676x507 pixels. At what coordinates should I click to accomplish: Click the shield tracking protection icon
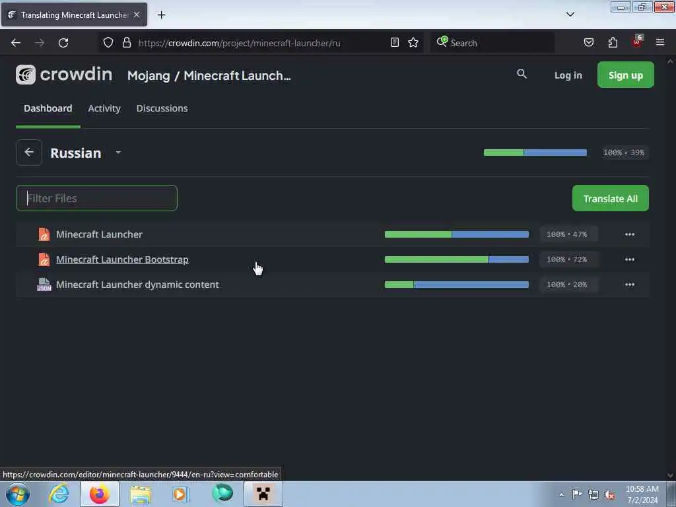coord(108,42)
